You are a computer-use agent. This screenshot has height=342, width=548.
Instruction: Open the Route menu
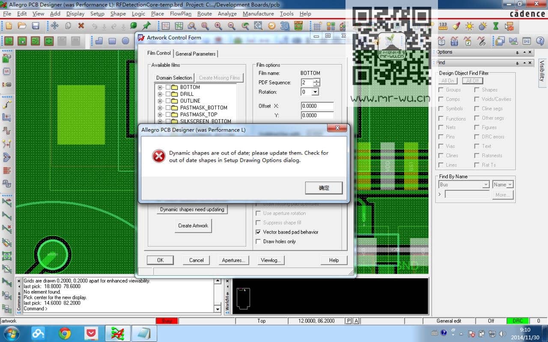205,14
